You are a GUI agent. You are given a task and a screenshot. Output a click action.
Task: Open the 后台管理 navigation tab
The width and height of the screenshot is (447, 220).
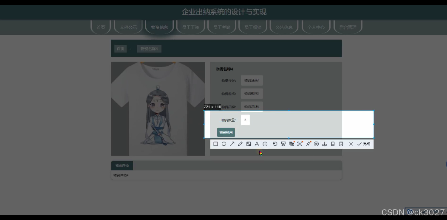click(348, 27)
